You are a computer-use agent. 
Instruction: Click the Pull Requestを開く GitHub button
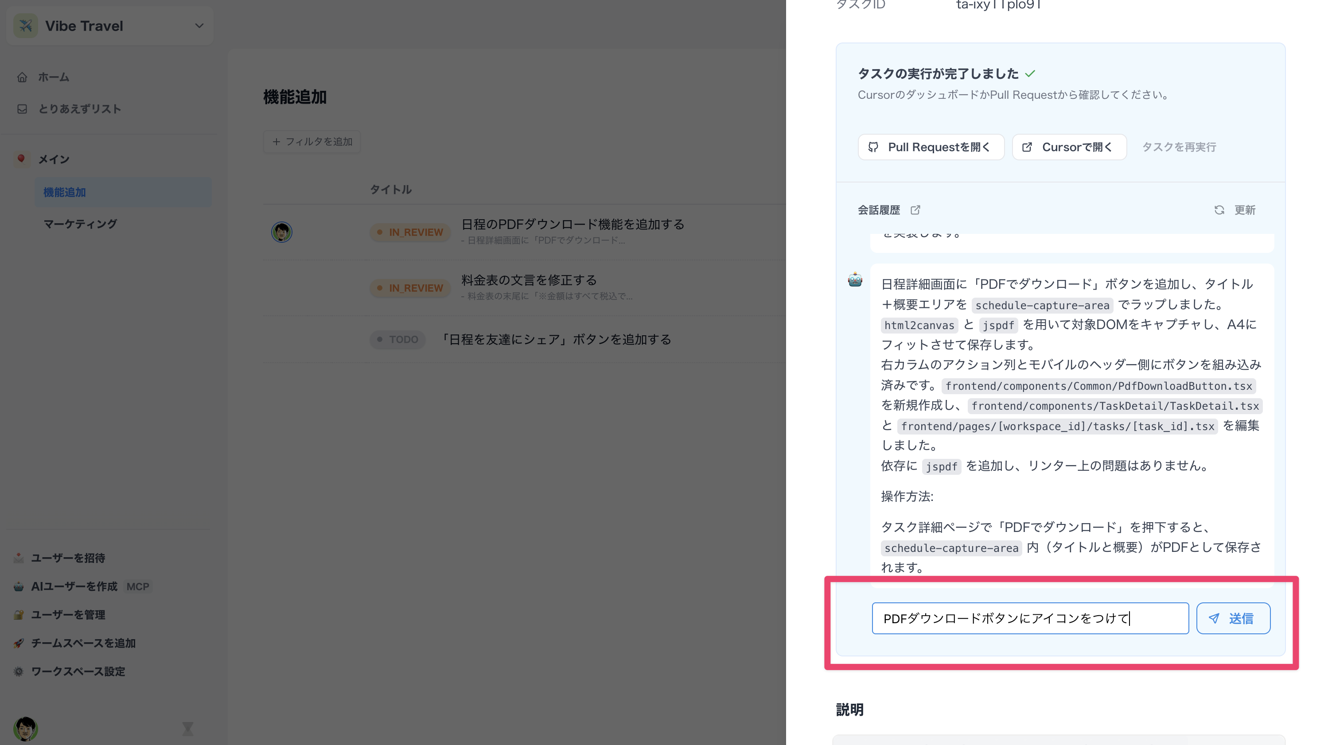(931, 147)
